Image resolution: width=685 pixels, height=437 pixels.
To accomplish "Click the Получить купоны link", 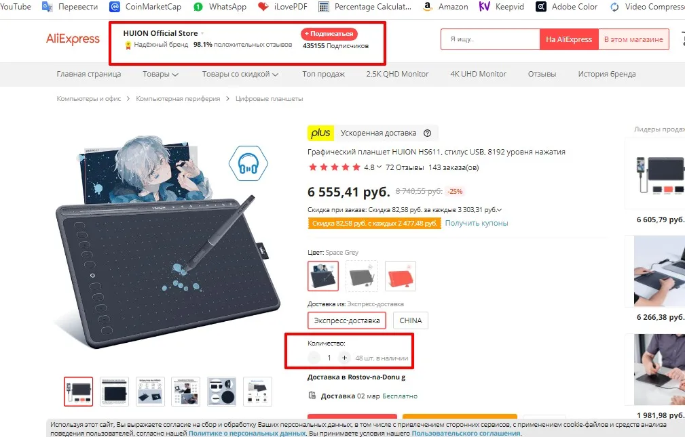I will click(476, 224).
